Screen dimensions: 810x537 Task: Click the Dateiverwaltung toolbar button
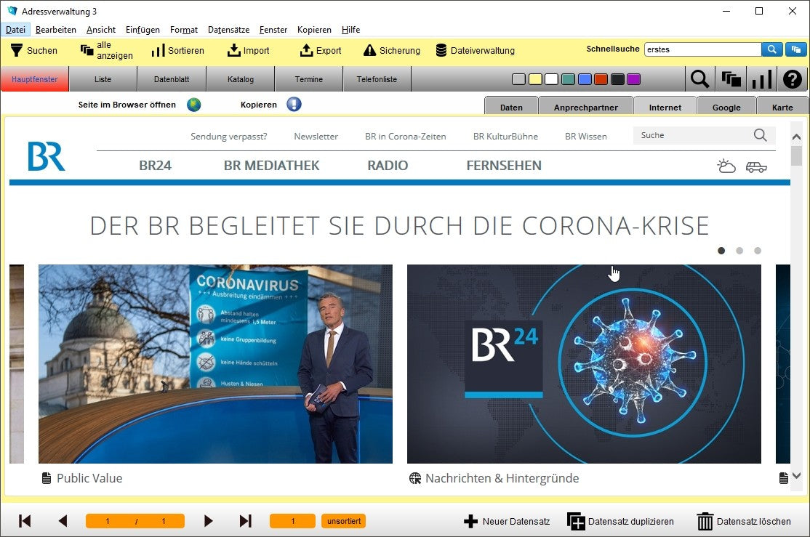point(475,51)
